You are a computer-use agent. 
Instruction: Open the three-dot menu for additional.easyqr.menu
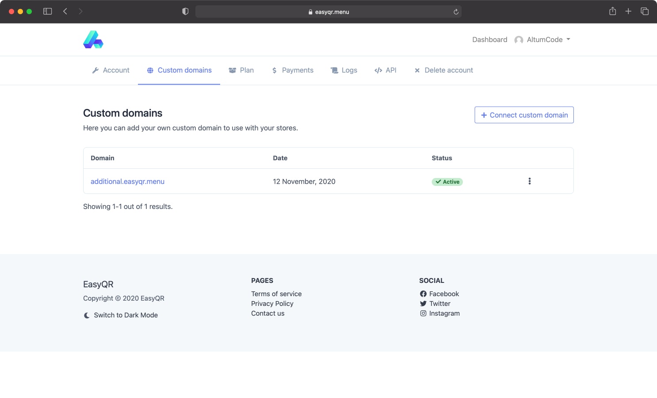click(529, 181)
